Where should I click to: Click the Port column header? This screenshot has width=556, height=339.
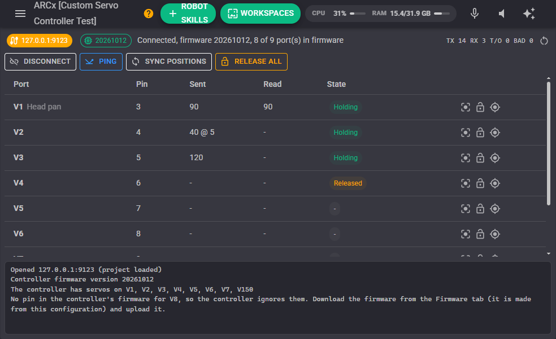click(21, 84)
